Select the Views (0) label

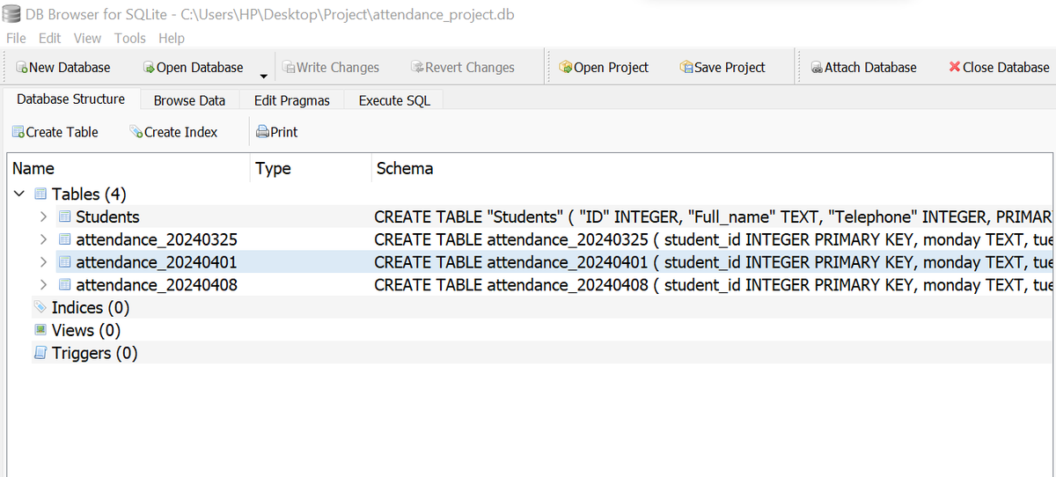tap(86, 331)
